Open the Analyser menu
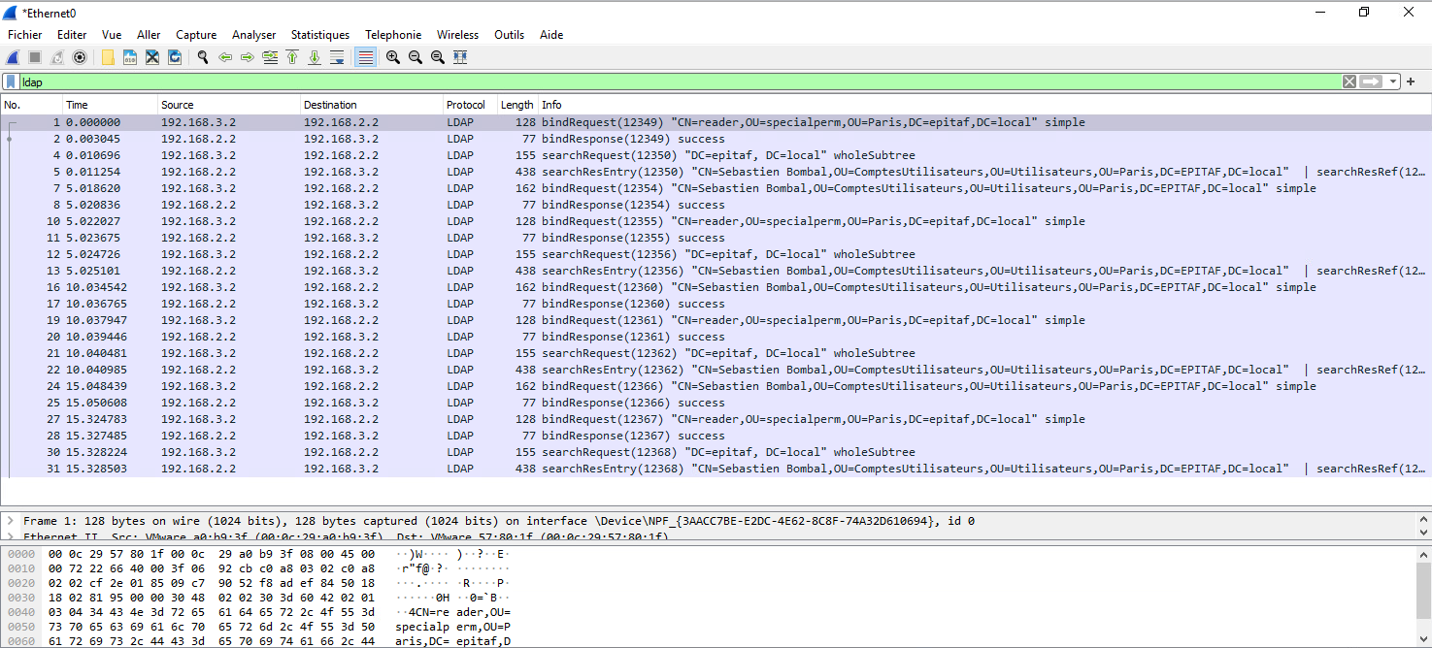 (x=253, y=35)
